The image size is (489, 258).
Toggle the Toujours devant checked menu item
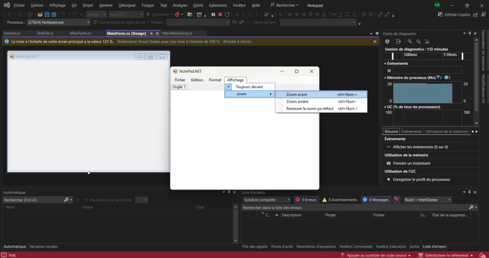pyautogui.click(x=249, y=87)
